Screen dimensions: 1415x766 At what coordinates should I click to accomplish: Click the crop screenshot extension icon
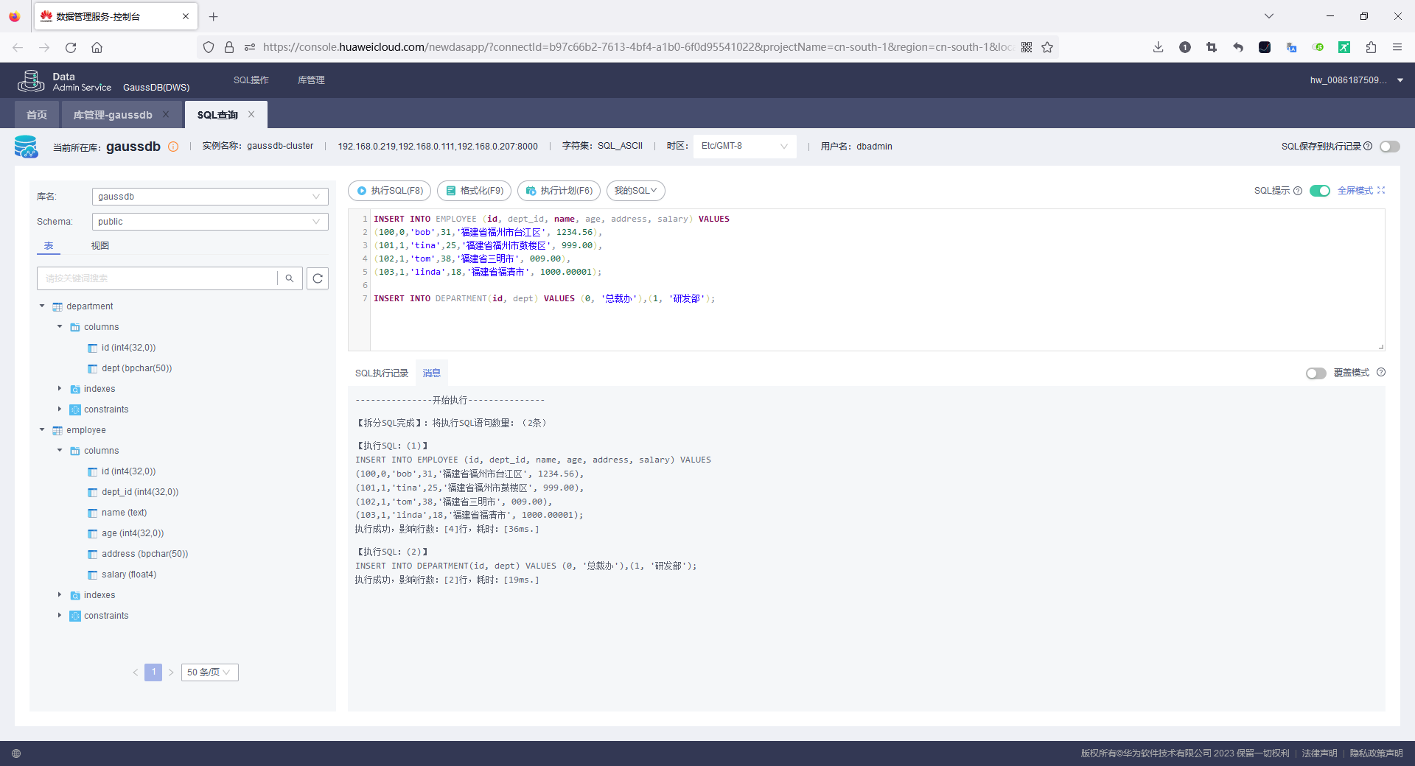tap(1212, 47)
